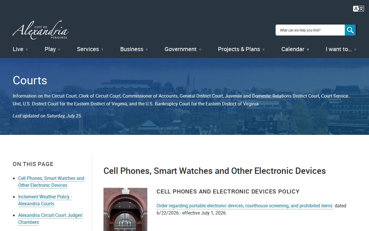Expand the Play menu arrow

(59, 50)
